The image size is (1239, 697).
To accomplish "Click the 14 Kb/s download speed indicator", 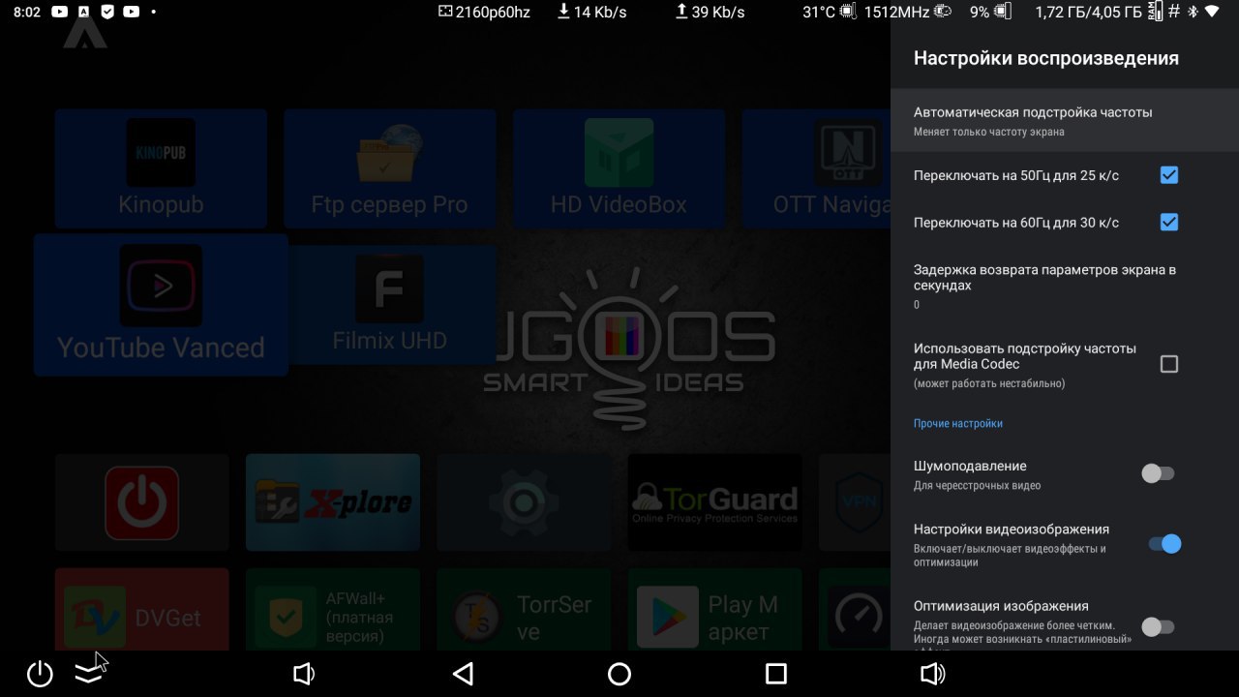I will coord(591,12).
